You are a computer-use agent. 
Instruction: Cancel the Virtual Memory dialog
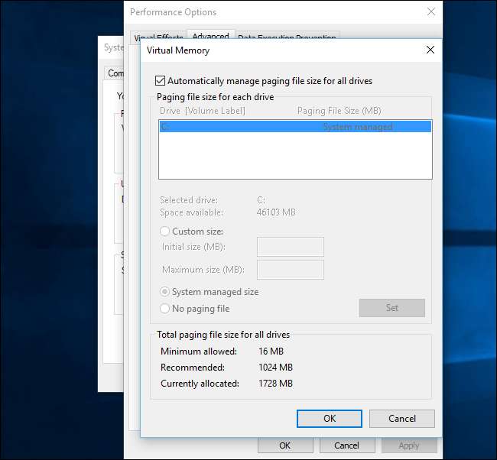(x=401, y=419)
